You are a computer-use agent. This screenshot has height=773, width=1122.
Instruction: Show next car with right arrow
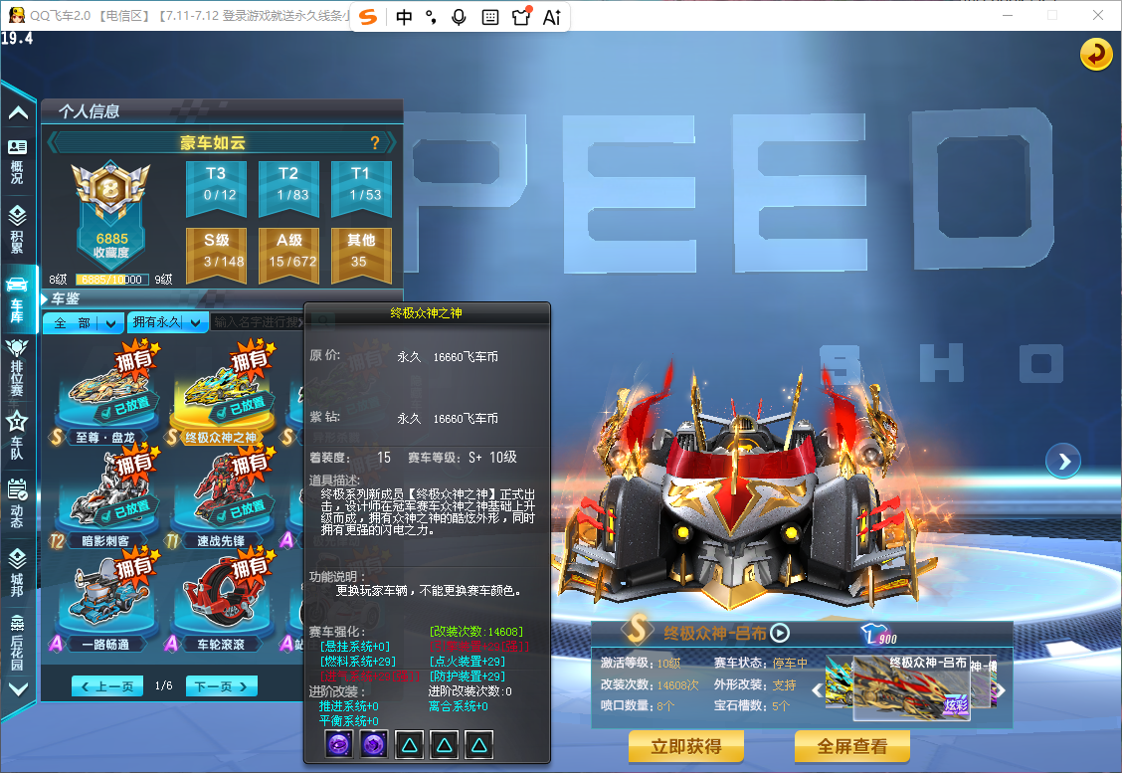(1063, 462)
